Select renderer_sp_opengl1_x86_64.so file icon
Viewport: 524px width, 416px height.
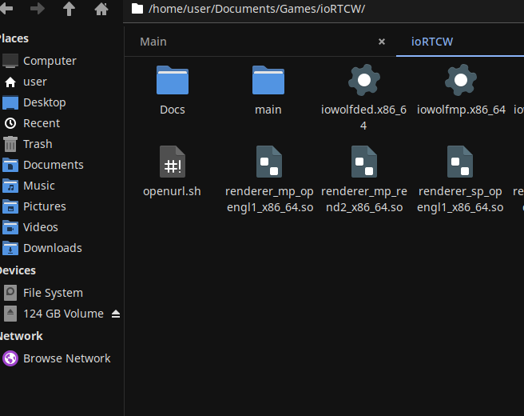tap(460, 162)
